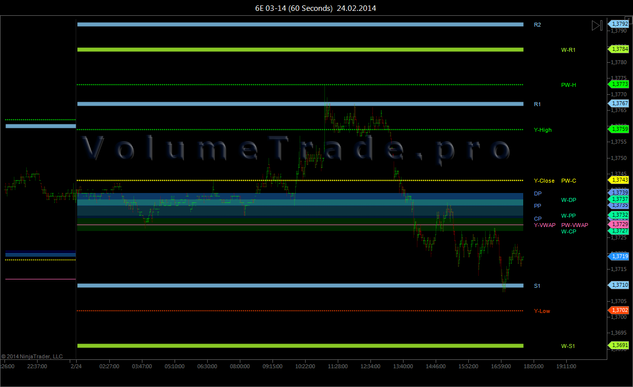Click the Y-High level label

coord(543,130)
